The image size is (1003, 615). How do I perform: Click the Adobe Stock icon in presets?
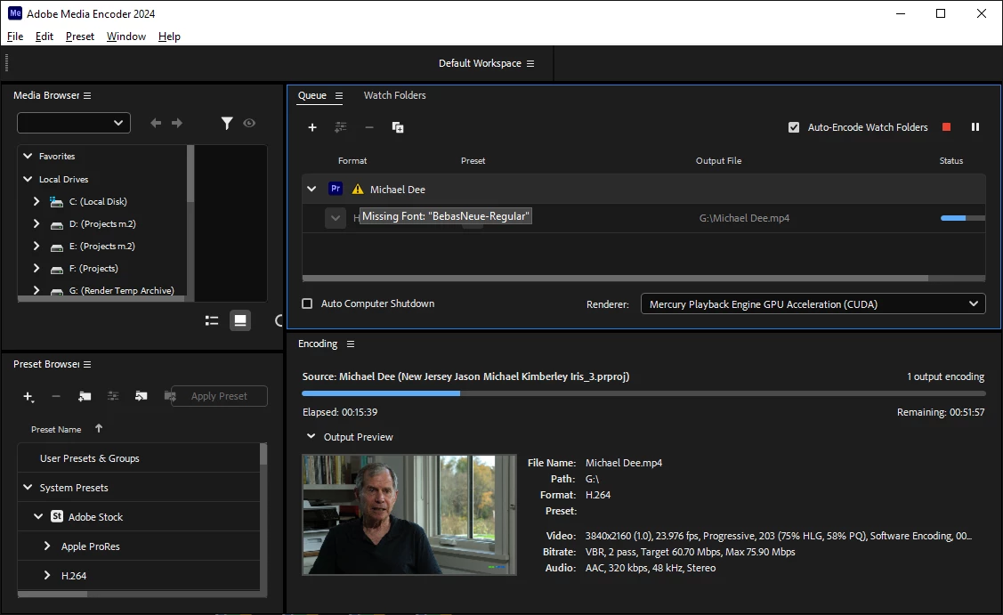pyautogui.click(x=57, y=516)
